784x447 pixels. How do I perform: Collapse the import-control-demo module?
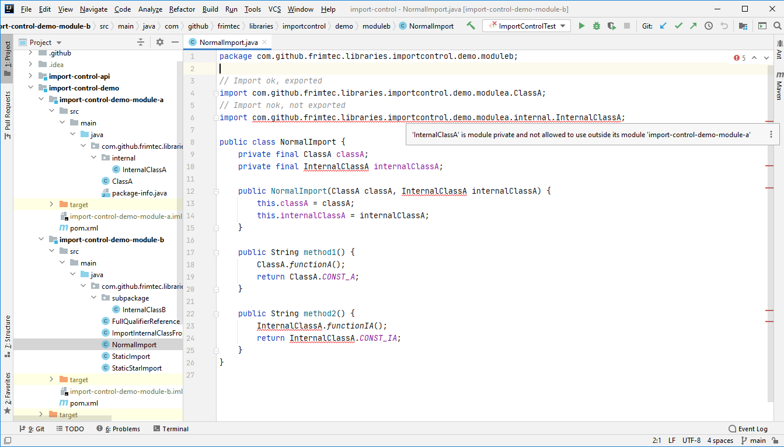coord(30,88)
